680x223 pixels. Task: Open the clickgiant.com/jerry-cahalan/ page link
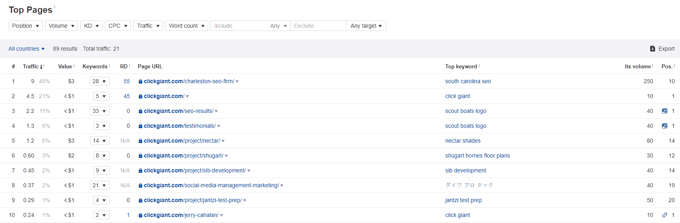click(181, 215)
